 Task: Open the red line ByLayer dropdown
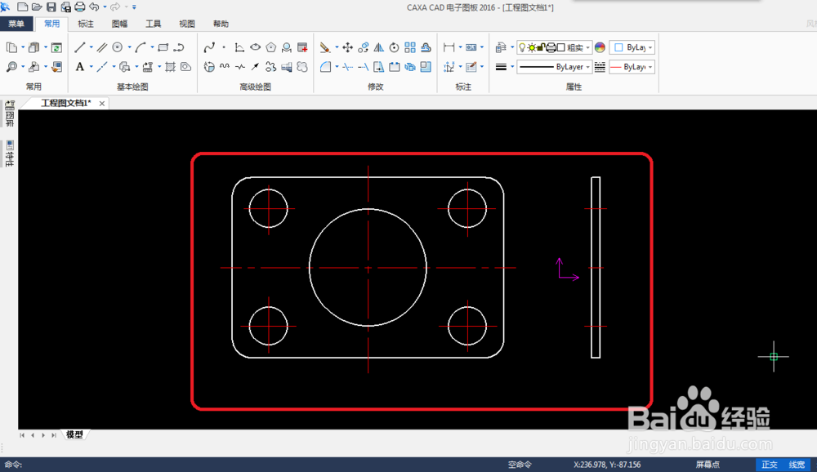click(632, 67)
